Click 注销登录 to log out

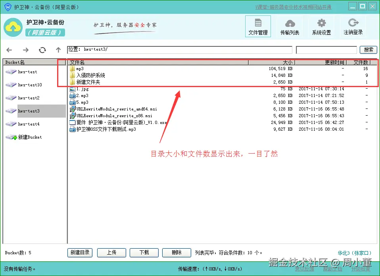(x=353, y=27)
